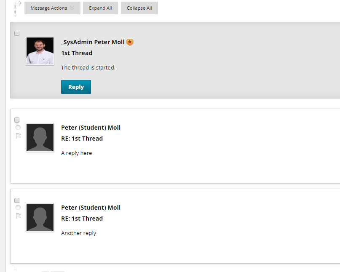Open the Message Actions dropdown menu

click(x=52, y=8)
